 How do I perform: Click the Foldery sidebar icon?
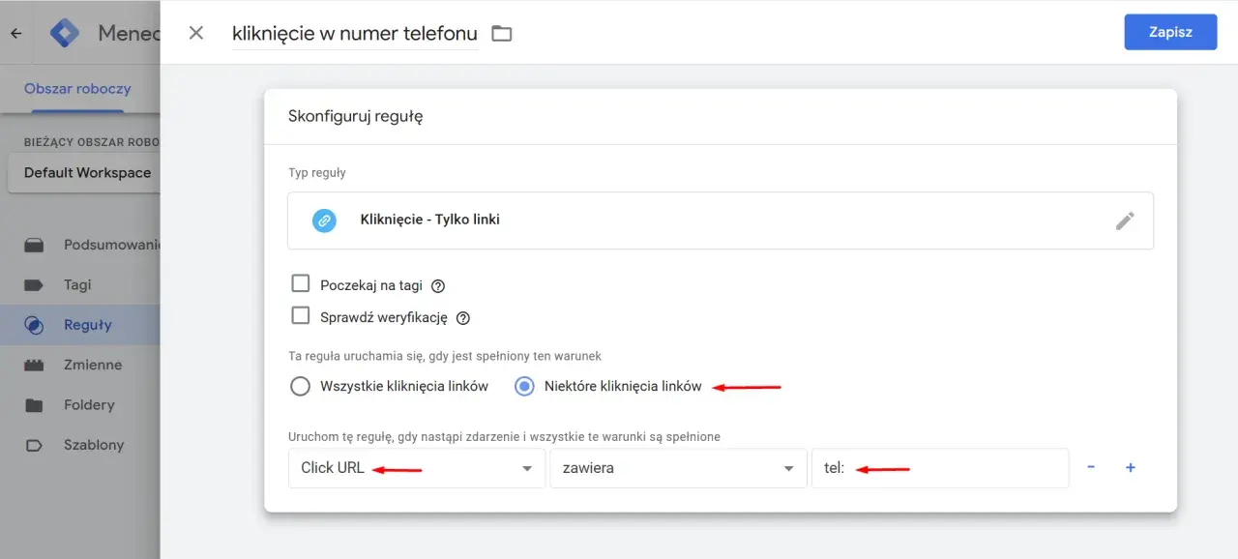34,405
